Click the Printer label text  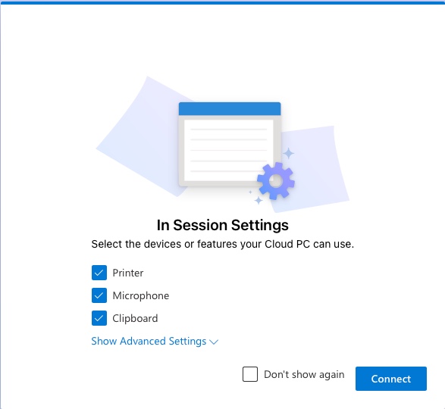[128, 273]
